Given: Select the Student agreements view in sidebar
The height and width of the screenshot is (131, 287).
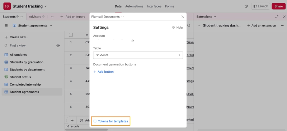Looking at the screenshot, I should click(x=32, y=92).
